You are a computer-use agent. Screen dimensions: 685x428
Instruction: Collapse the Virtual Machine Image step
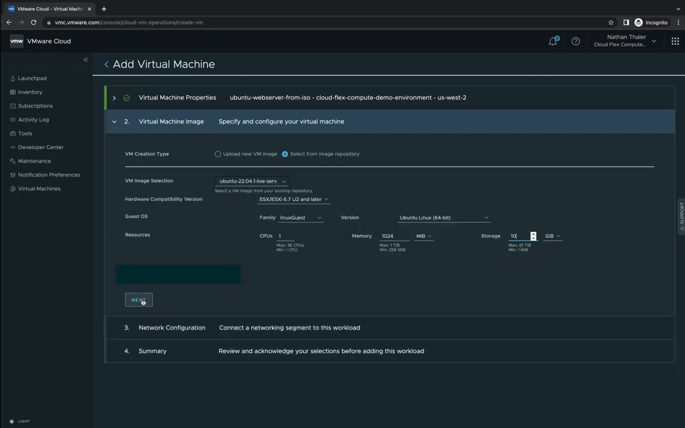click(x=114, y=122)
